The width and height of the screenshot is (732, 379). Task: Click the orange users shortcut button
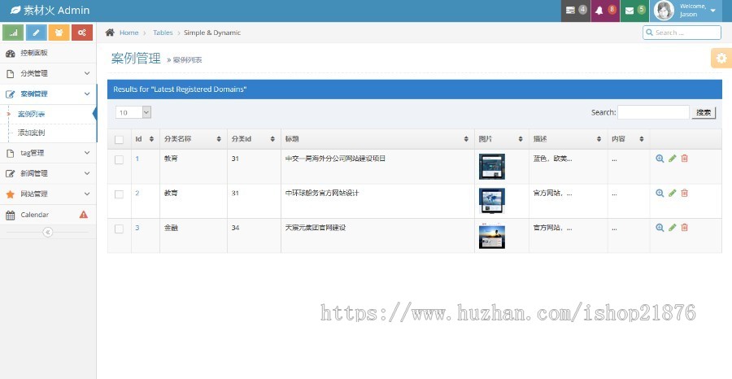(59, 33)
